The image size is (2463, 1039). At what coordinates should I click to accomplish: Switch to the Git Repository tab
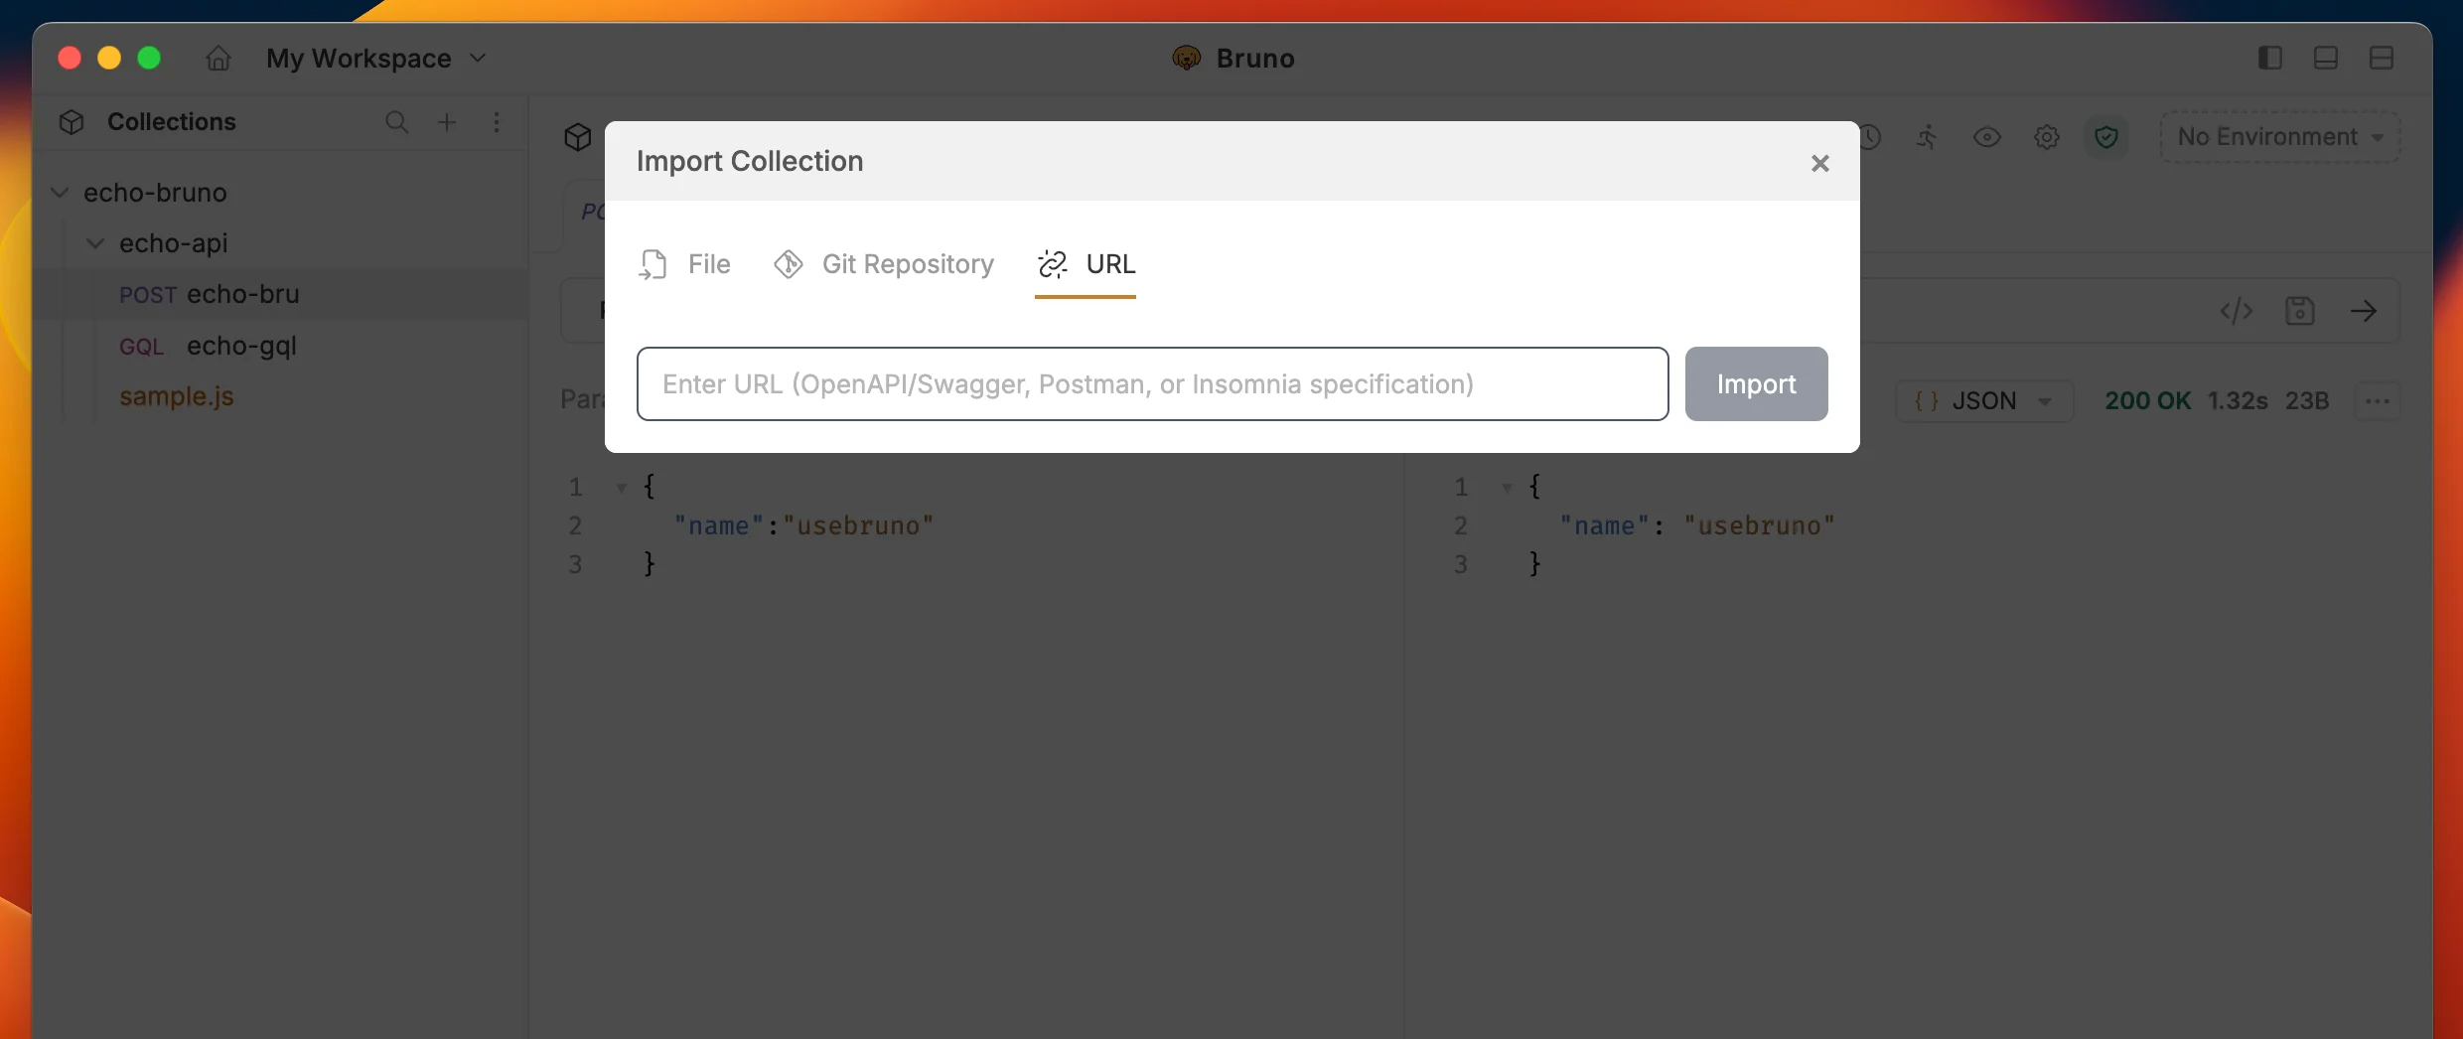(x=883, y=264)
